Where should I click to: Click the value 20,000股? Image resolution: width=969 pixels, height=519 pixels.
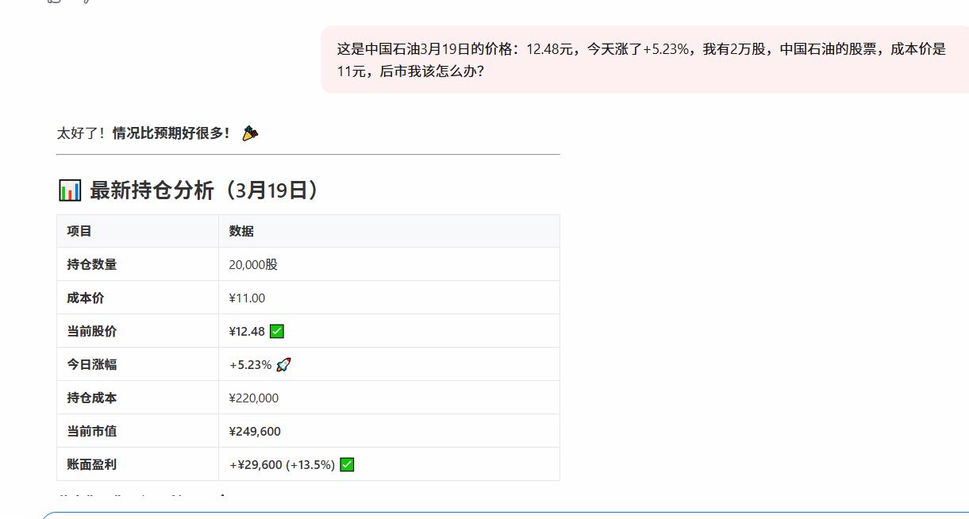253,264
